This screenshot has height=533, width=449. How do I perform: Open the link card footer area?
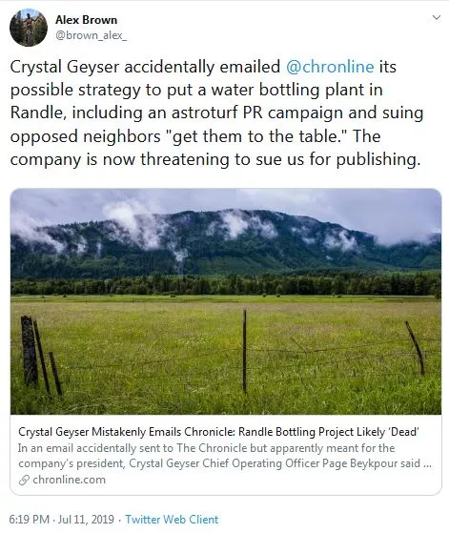pos(226,455)
